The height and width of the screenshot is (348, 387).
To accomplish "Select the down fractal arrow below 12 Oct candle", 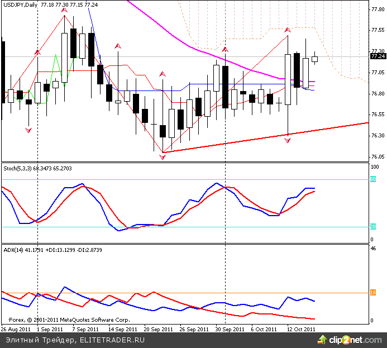I will [x=288, y=140].
